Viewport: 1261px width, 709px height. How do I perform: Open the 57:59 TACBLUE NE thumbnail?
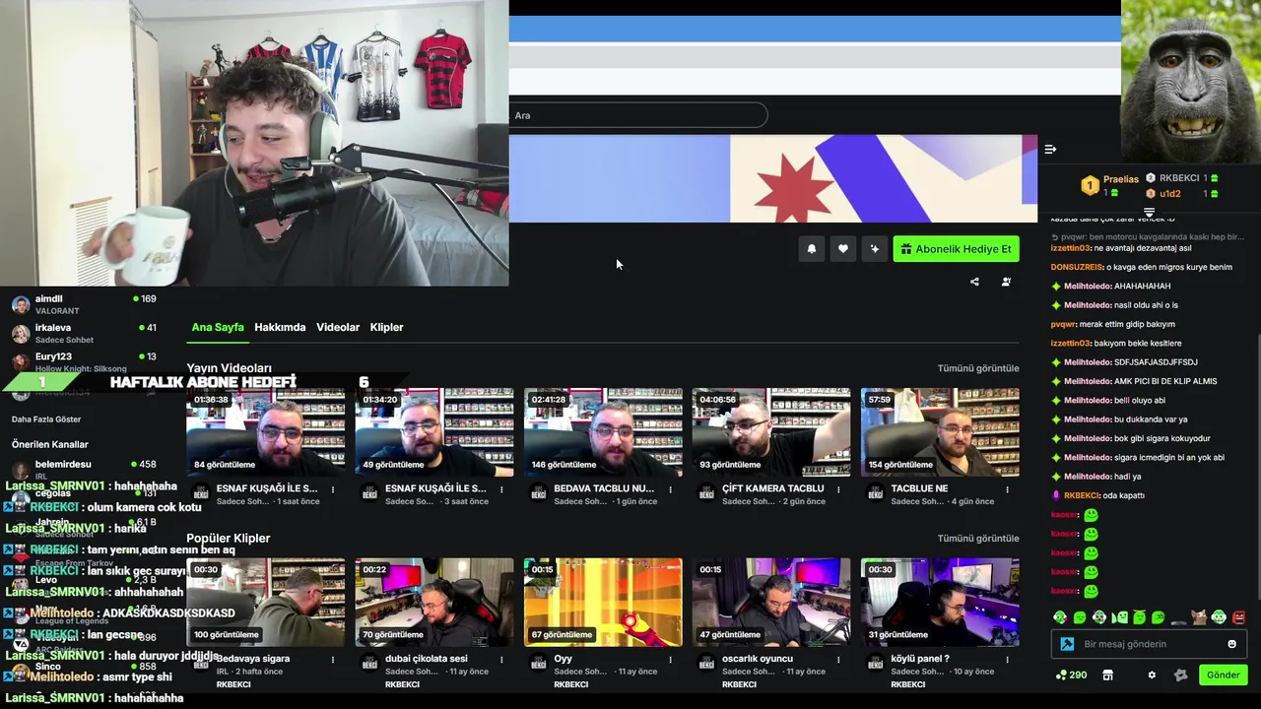pos(940,432)
